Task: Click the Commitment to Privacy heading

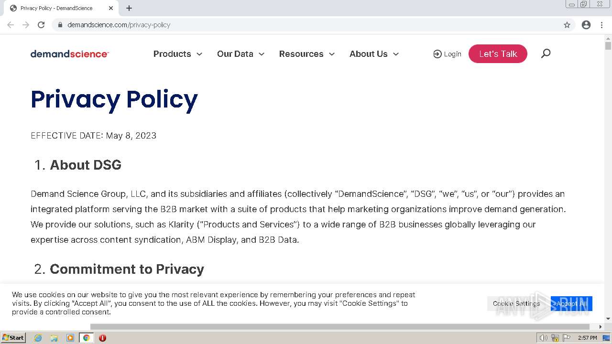Action: pos(127,269)
